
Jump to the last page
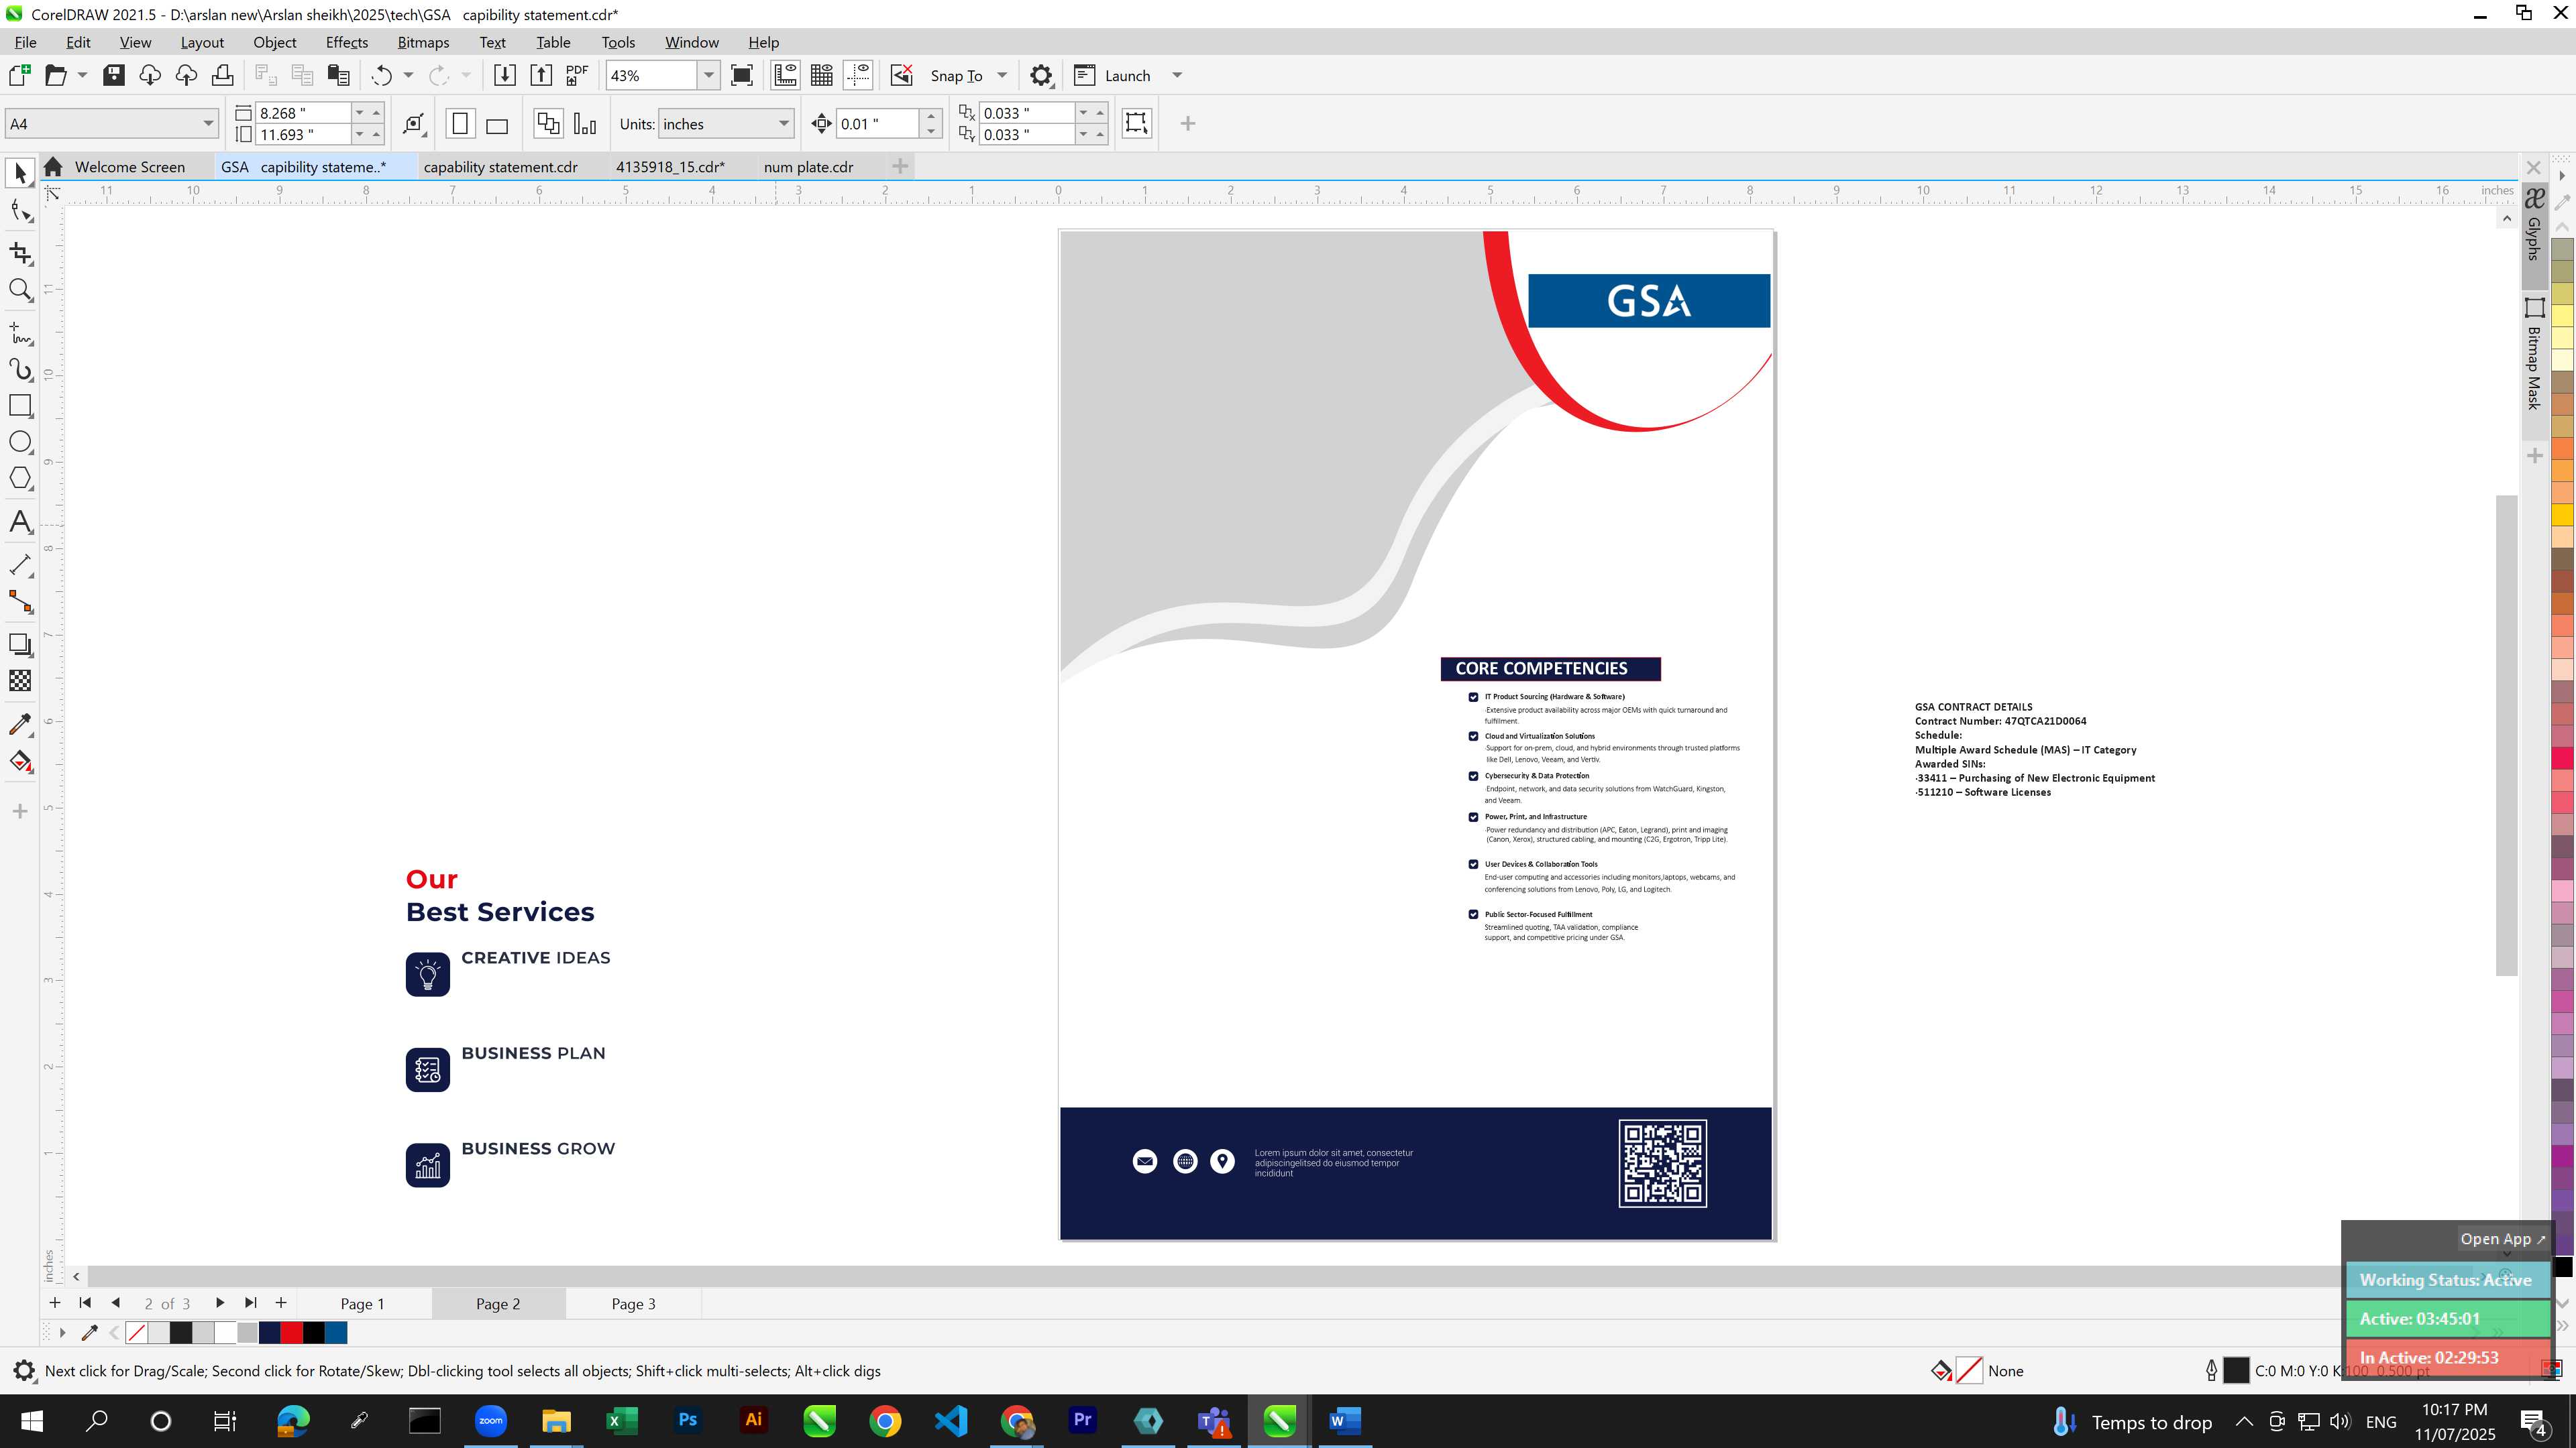(x=251, y=1303)
